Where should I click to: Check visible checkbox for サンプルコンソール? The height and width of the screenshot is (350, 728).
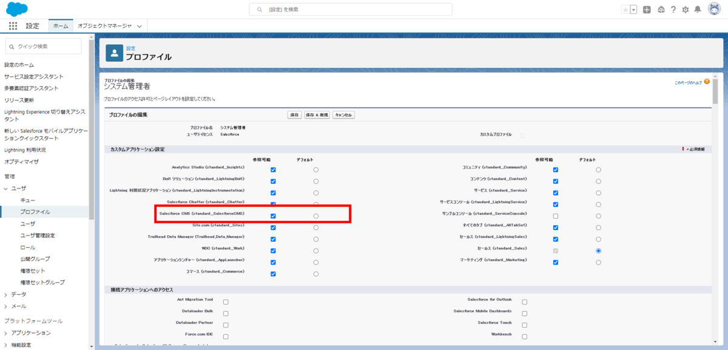[555, 216]
